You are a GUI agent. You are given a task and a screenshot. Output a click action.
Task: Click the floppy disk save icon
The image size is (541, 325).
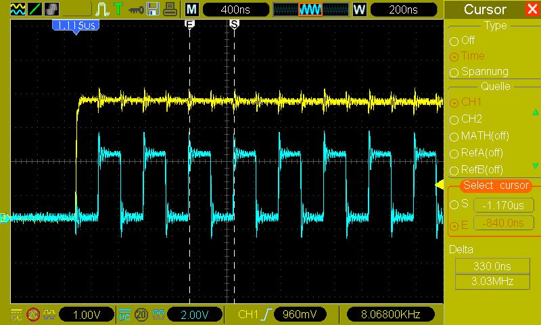click(153, 9)
